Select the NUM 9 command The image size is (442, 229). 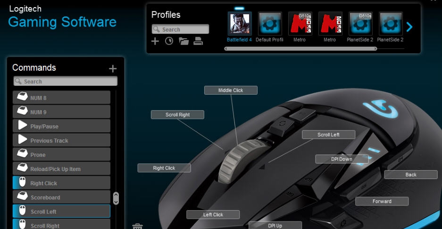click(x=61, y=112)
